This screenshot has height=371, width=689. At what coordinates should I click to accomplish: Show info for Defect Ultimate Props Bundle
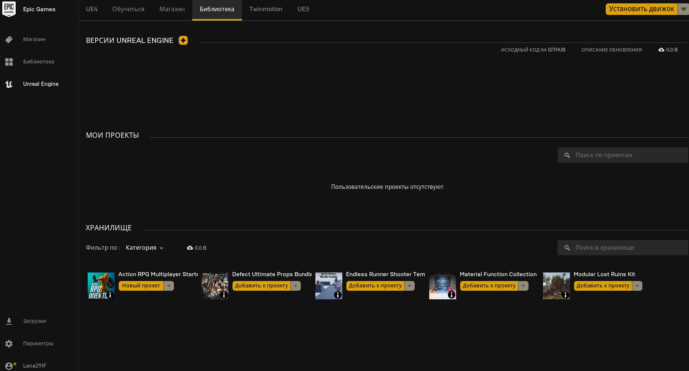224,295
